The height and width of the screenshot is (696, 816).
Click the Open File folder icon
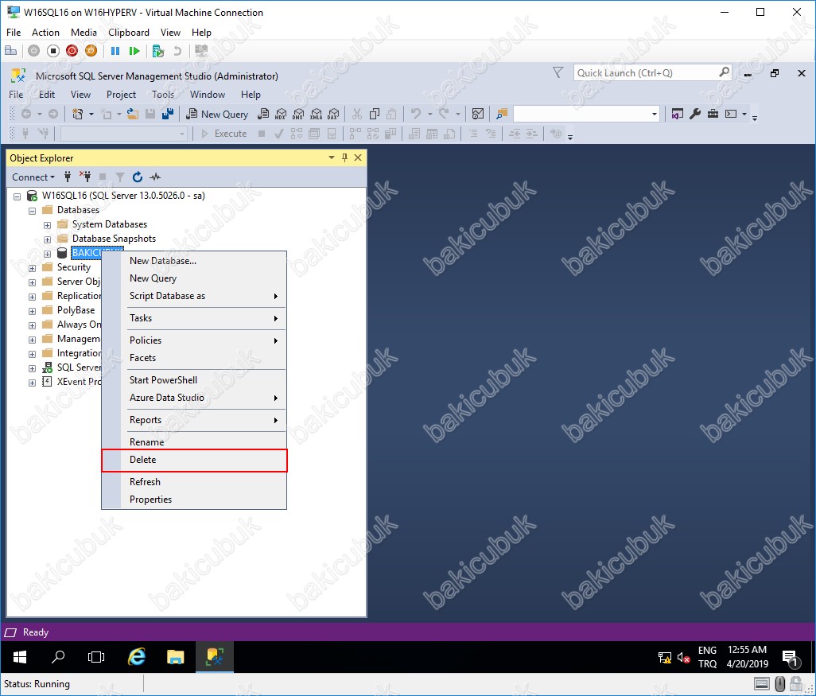pyautogui.click(x=133, y=114)
